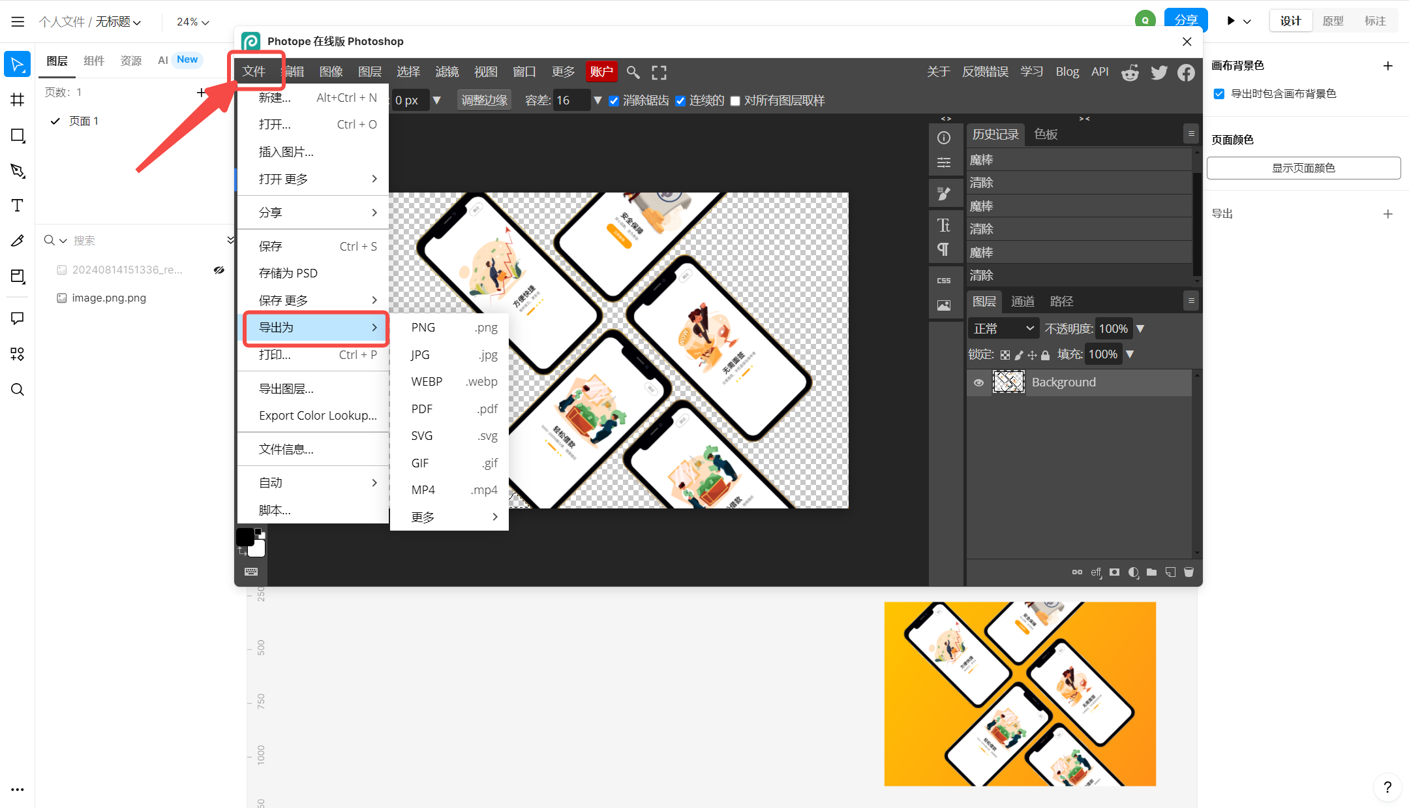
Task: Select the Text tool in left sidebar
Action: click(x=18, y=206)
